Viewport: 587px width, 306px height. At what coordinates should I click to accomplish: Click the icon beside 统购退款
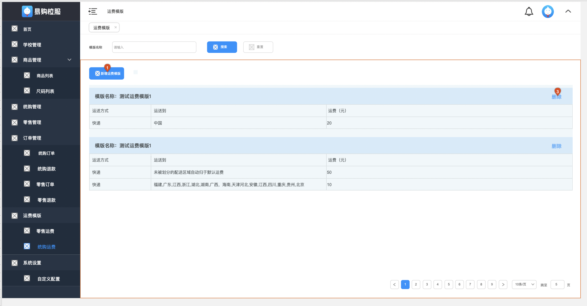(27, 169)
